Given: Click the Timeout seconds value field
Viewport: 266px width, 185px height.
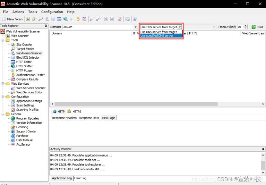Looking at the screenshot, I should tap(240, 27).
